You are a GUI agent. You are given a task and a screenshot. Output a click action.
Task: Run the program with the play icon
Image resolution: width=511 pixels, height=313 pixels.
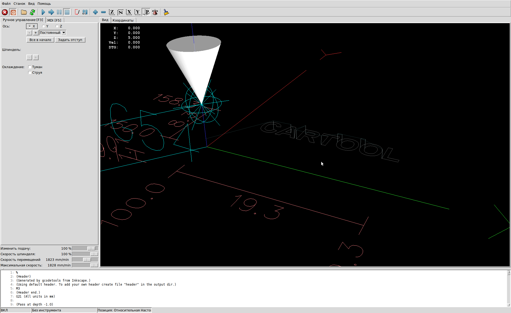tap(43, 12)
